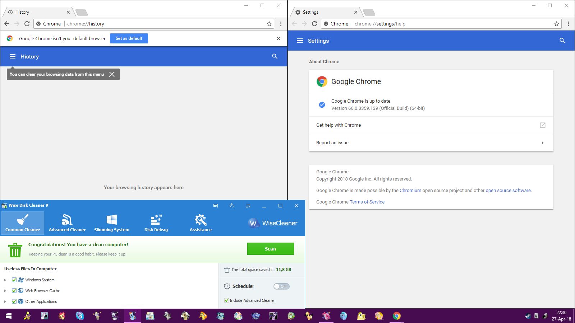Select the Windows System row label

pos(40,280)
